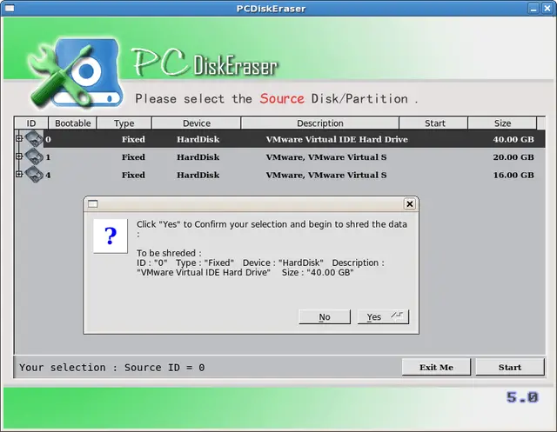Select the 20.00 GB size cell
The height and width of the screenshot is (432, 557).
click(513, 157)
